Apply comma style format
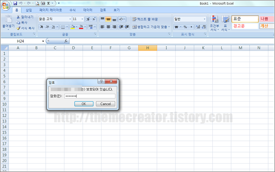 [x=191, y=27]
